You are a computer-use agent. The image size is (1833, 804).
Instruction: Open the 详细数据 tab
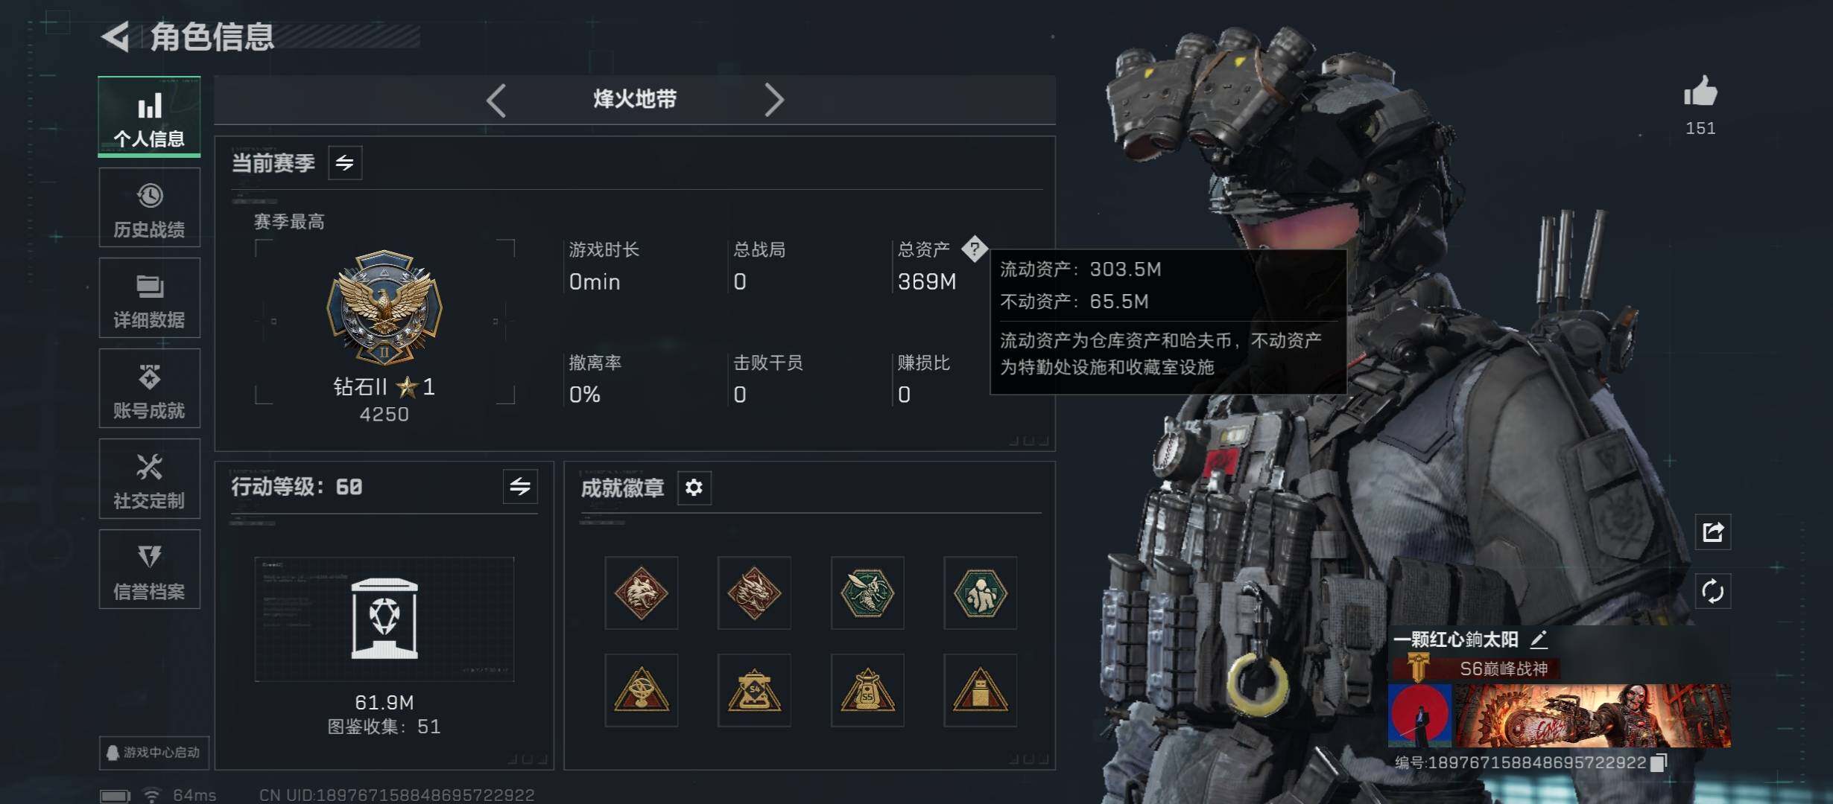click(x=149, y=298)
